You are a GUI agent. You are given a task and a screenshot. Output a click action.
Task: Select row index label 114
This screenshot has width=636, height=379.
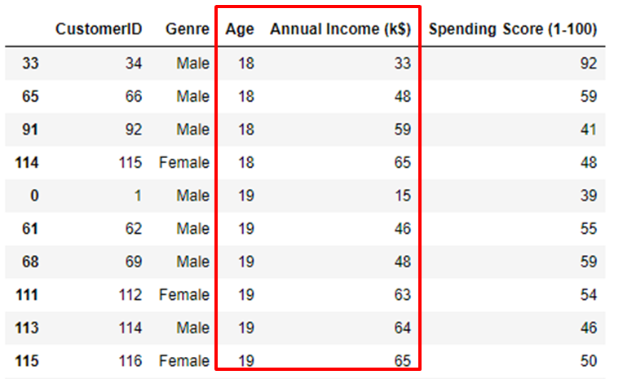26,162
